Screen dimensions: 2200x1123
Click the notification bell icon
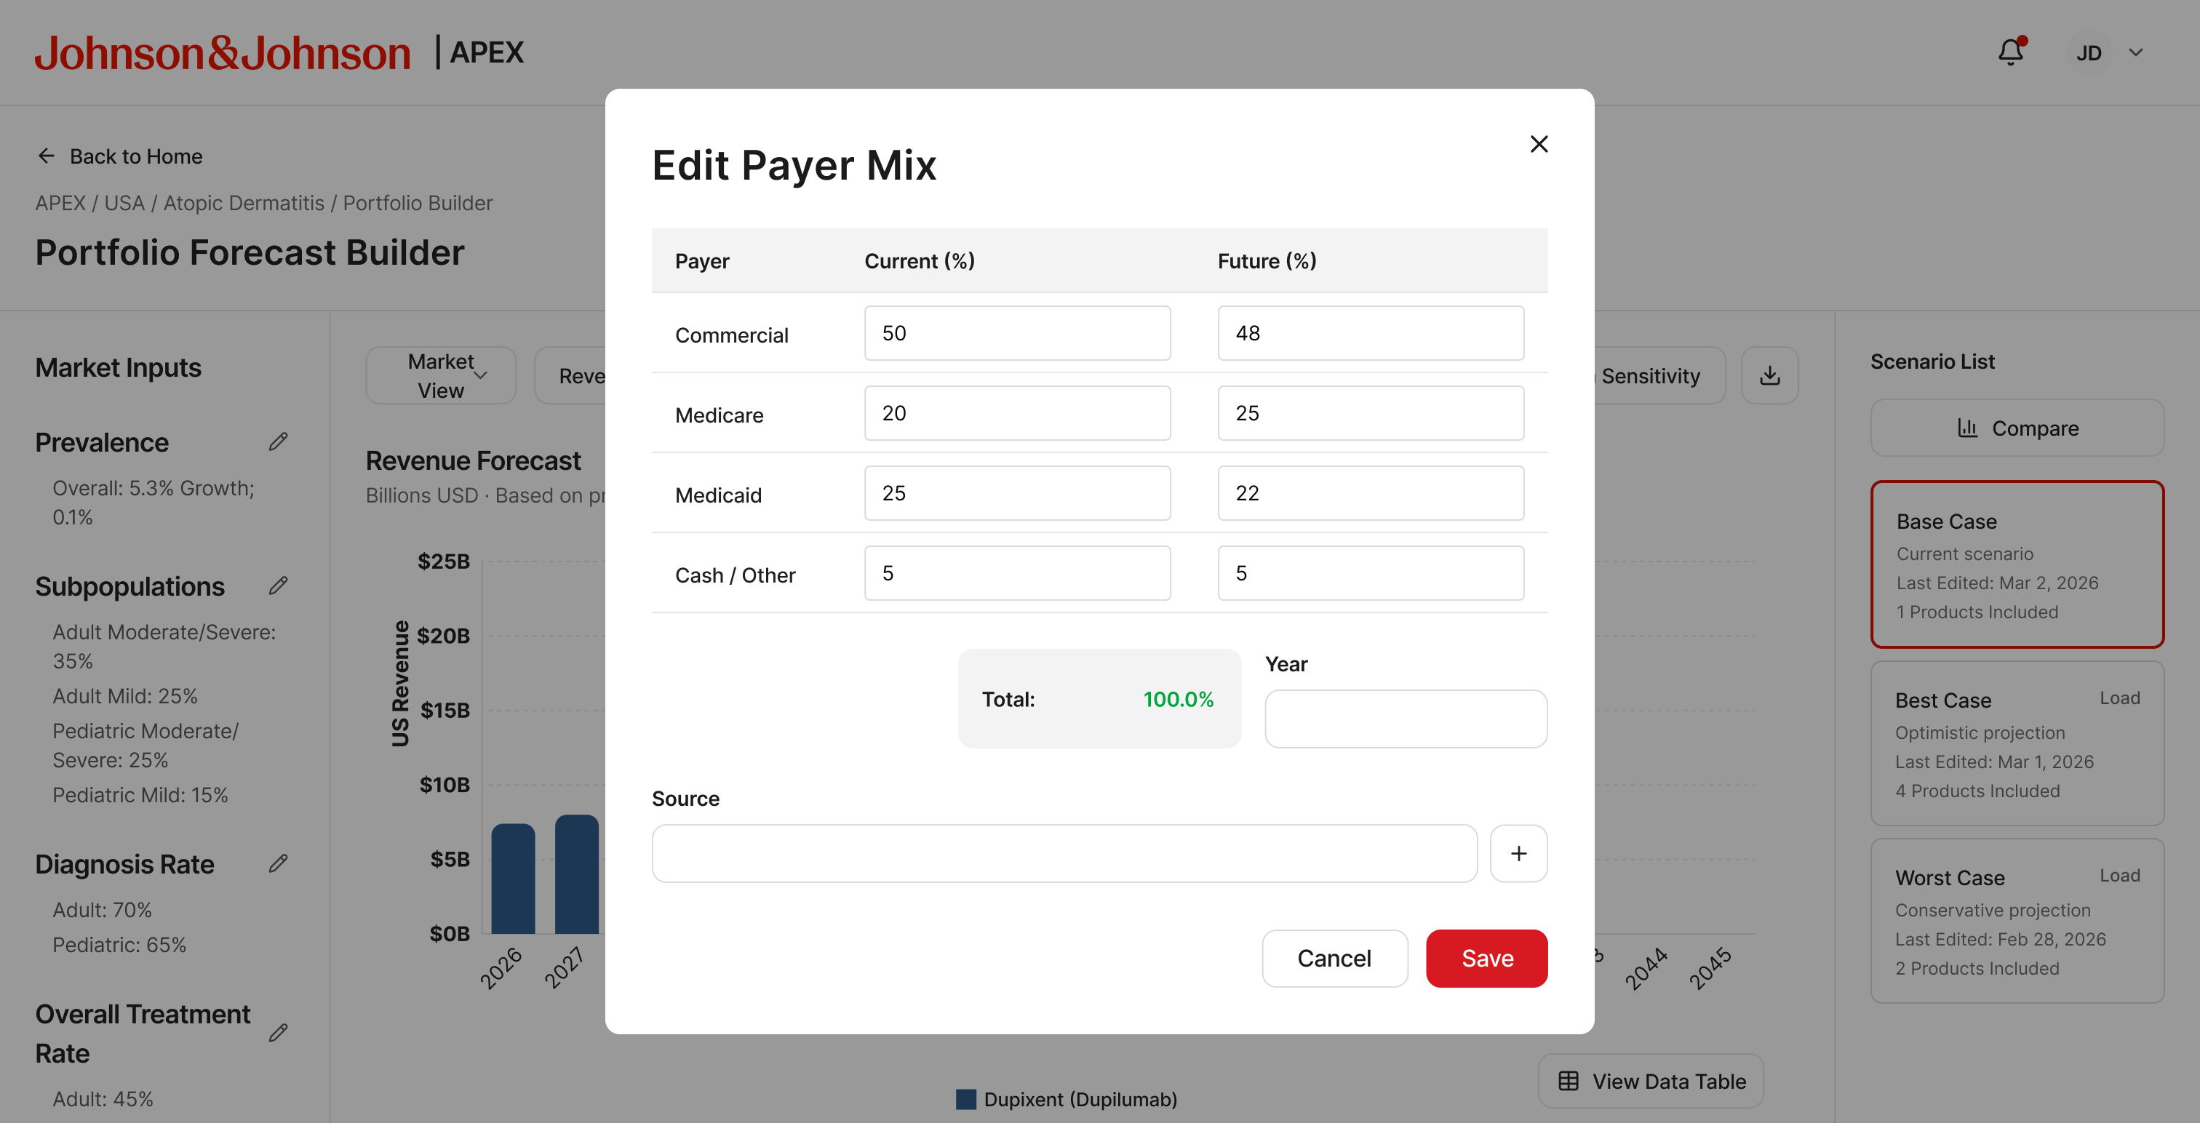(x=2010, y=52)
